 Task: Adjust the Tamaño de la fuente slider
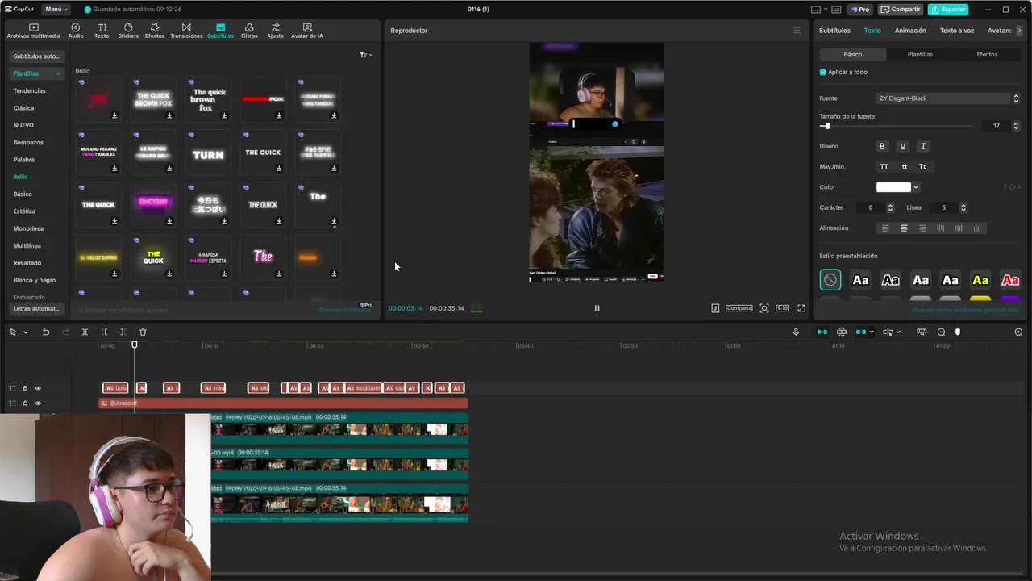[x=896, y=126]
